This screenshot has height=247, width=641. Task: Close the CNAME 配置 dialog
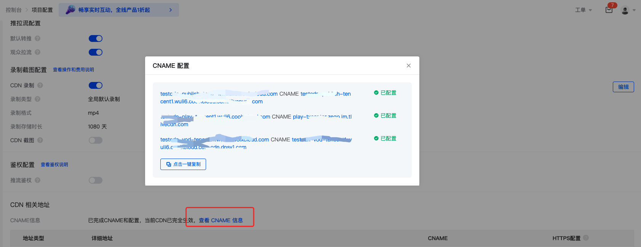(408, 66)
